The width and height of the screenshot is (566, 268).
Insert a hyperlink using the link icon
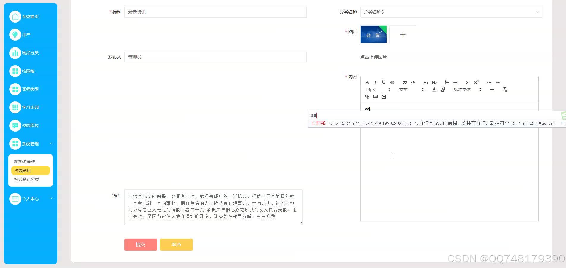pos(367,97)
